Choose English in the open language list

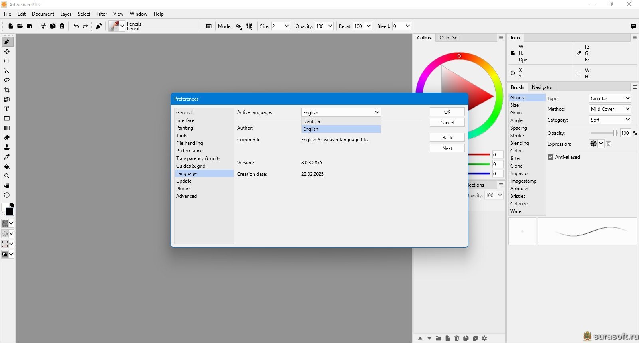click(341, 129)
